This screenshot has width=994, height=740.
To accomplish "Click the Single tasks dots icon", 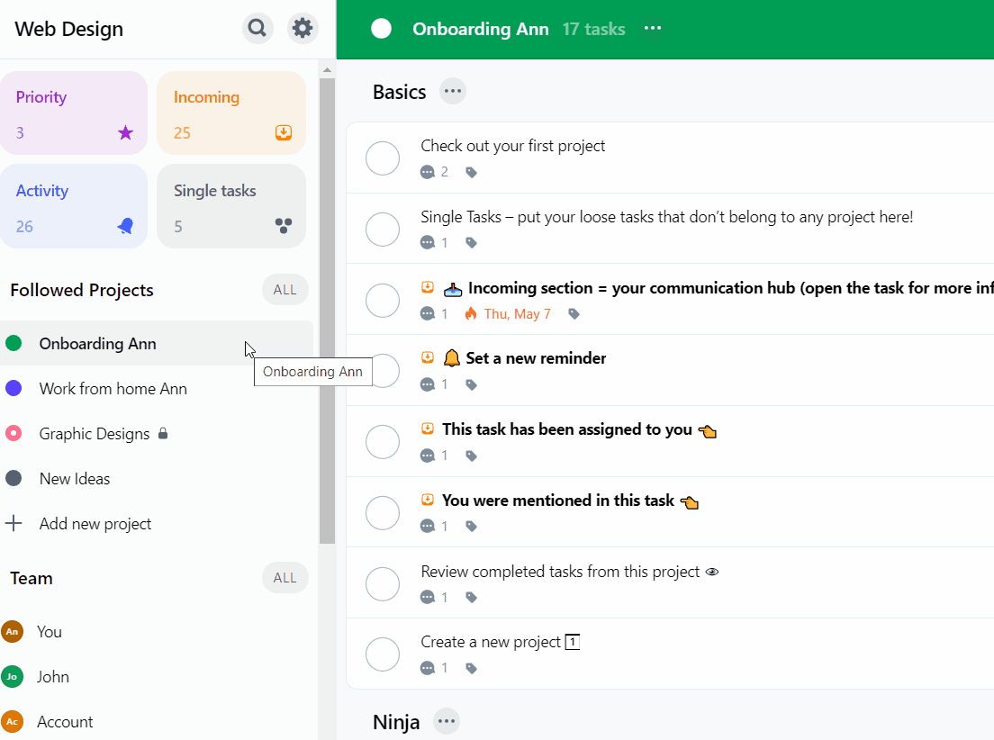I will coord(283,227).
